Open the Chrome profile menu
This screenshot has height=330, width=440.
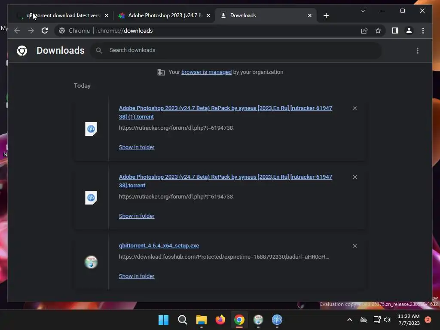tap(409, 31)
